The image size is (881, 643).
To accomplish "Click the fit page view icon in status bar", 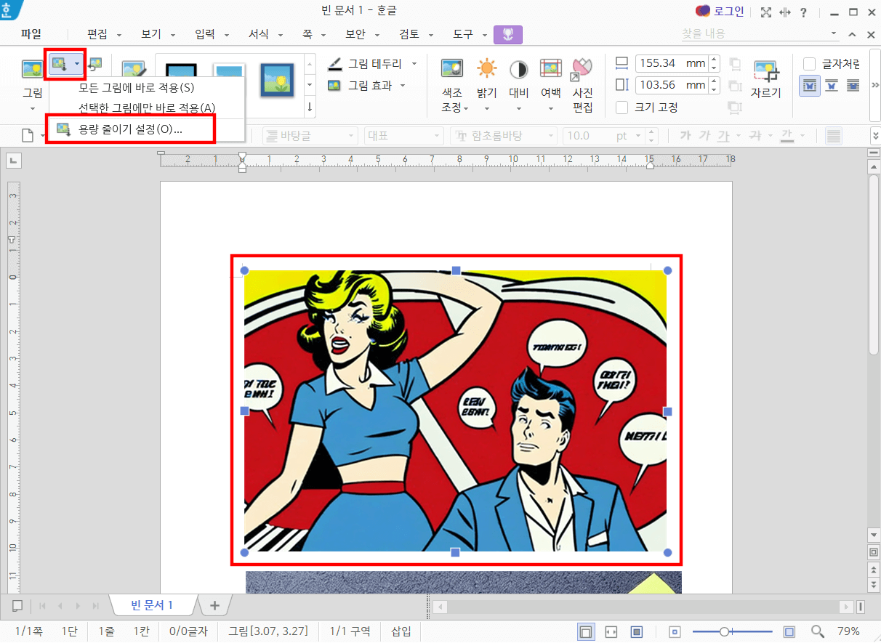I will coord(637,631).
